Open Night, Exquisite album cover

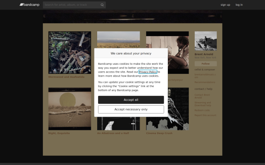(70, 109)
